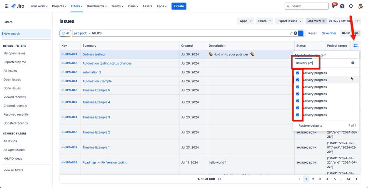Open the Apps dropdown beside Share

click(x=245, y=21)
